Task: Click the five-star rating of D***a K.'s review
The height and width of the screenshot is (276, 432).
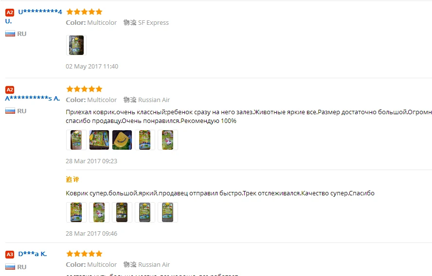Action: click(x=84, y=254)
